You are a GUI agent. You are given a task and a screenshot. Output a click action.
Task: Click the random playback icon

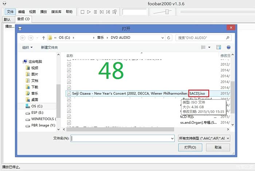115,12
